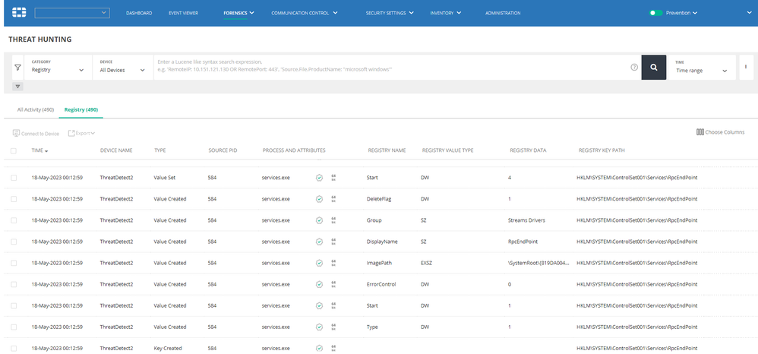Open the query syntax help icon

[634, 68]
